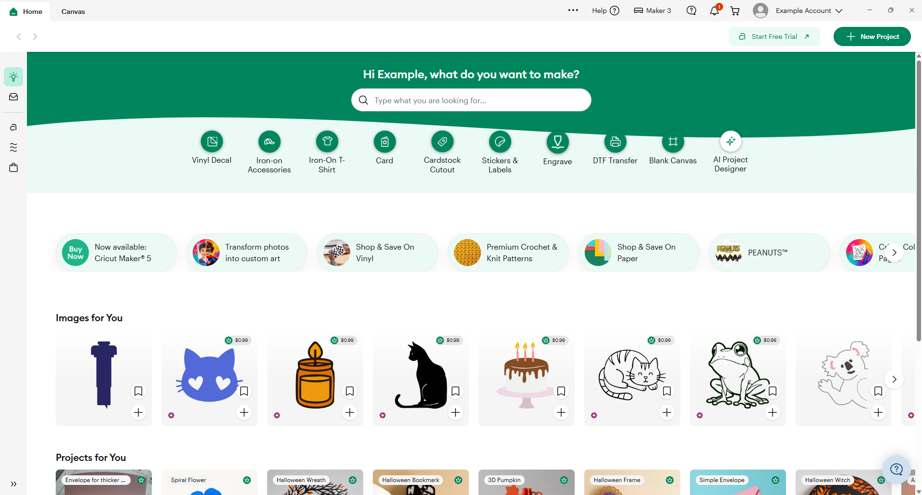Open the Halloween Wreath project thumbnail
Image resolution: width=922 pixels, height=495 pixels.
pos(315,482)
